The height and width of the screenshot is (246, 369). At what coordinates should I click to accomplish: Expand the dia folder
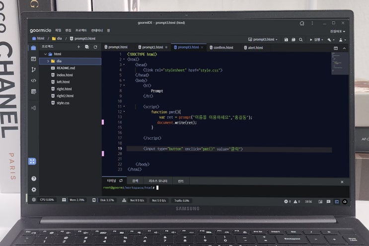(x=48, y=61)
